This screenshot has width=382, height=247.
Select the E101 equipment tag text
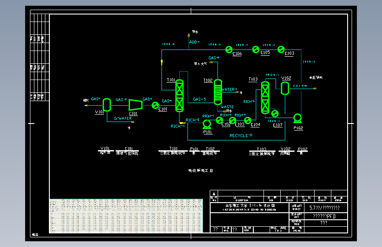pos(163,109)
